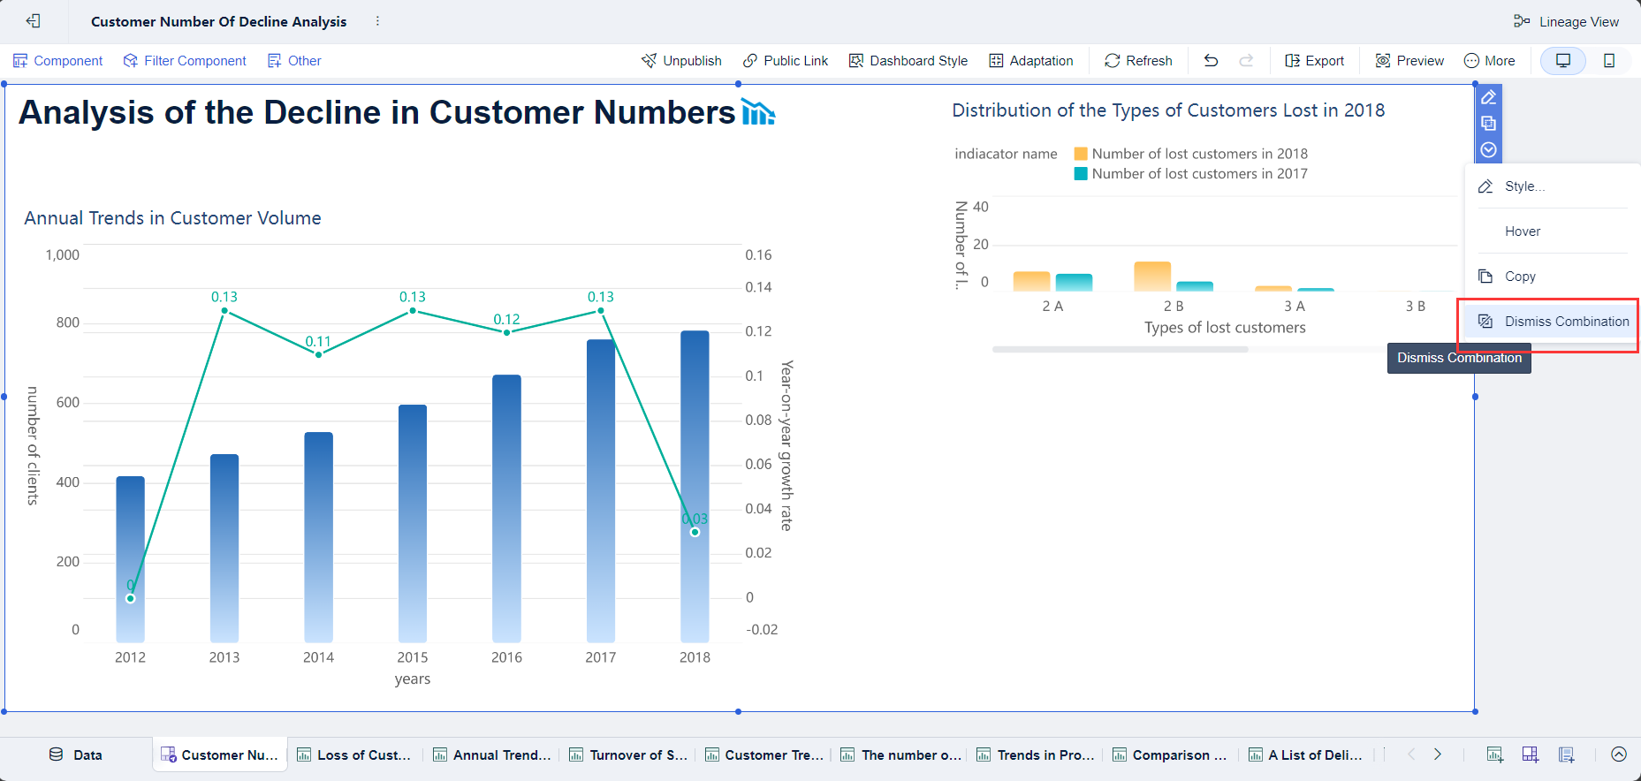The width and height of the screenshot is (1641, 781).
Task: Add a new dashboard sheet
Action: [1531, 754]
